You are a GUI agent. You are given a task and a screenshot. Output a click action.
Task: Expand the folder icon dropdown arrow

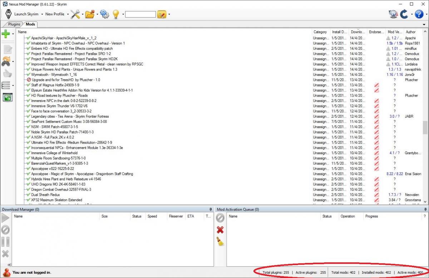coord(97,14)
